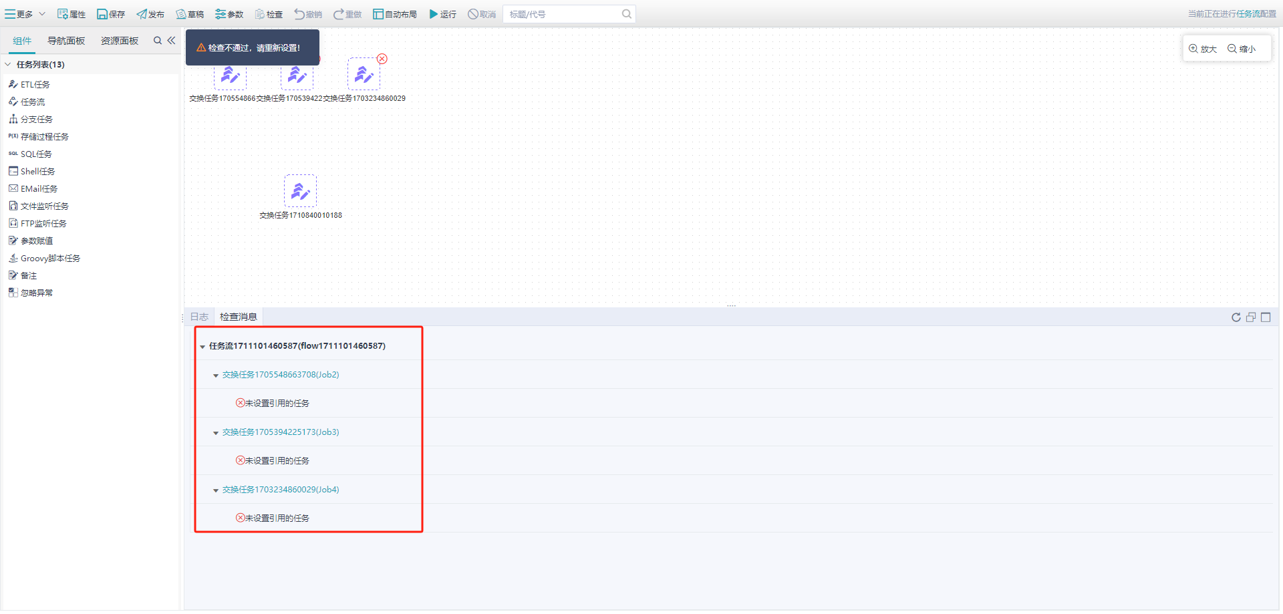The width and height of the screenshot is (1283, 614).
Task: Collapse the left sidebar panel
Action: click(x=172, y=41)
